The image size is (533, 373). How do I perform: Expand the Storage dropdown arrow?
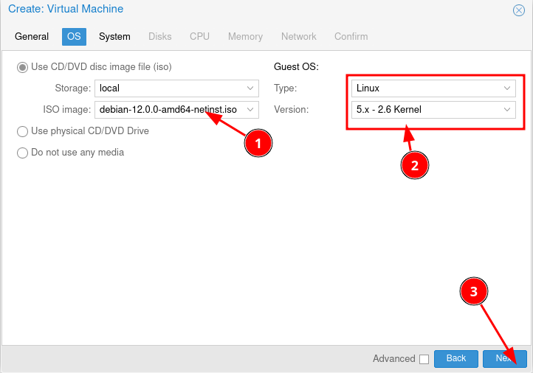[x=251, y=88]
